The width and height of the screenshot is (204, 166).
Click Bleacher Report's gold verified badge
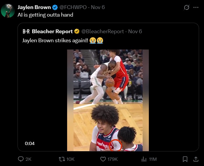pyautogui.click(x=77, y=31)
